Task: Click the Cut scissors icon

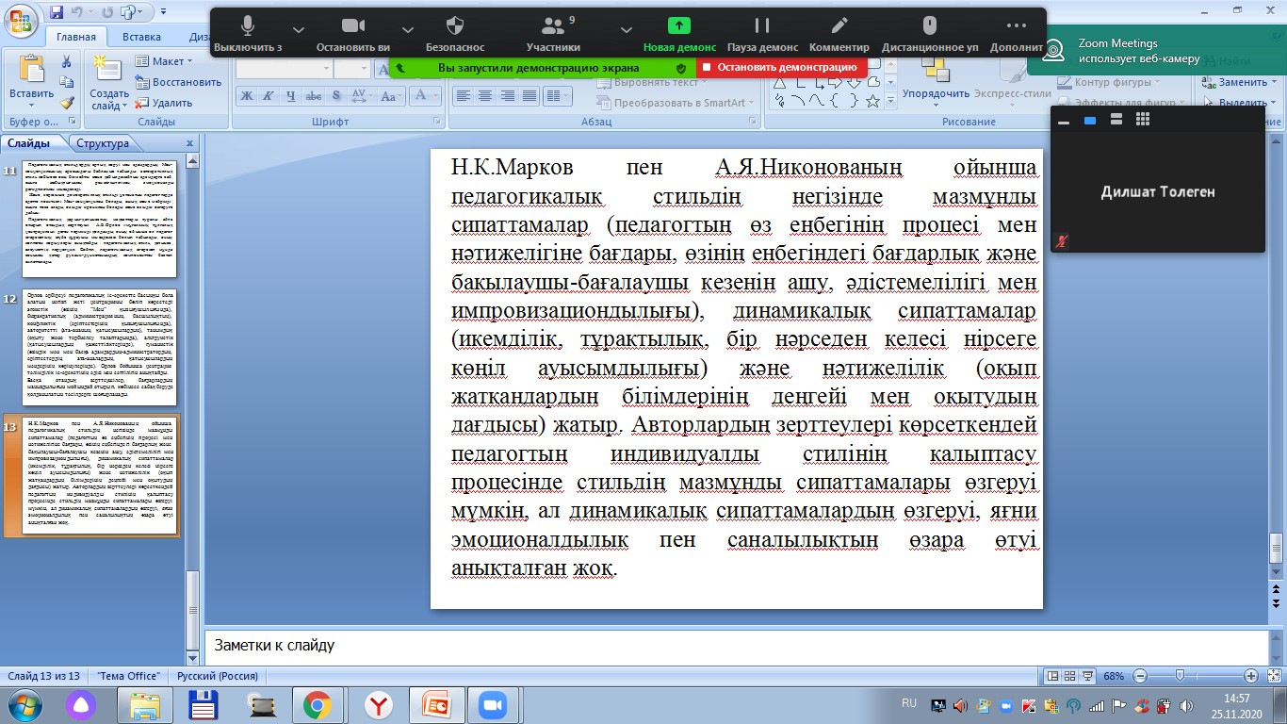Action: (x=67, y=61)
